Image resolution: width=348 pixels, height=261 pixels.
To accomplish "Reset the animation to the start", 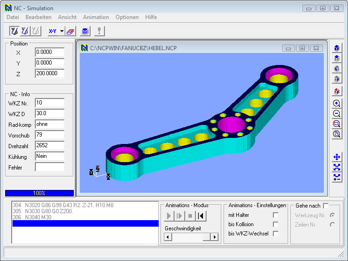I will (200, 216).
